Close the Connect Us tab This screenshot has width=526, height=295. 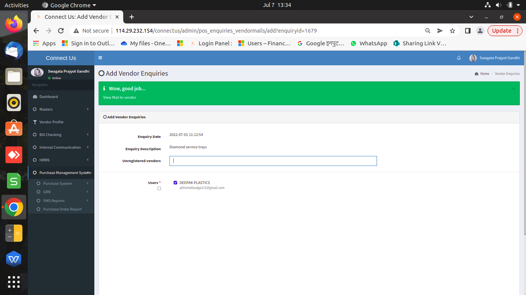point(118,17)
